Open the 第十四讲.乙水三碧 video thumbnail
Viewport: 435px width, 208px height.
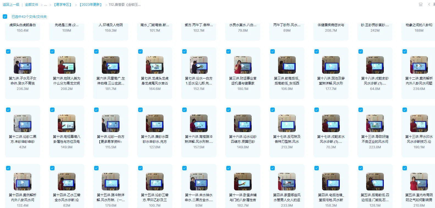click(x=67, y=182)
